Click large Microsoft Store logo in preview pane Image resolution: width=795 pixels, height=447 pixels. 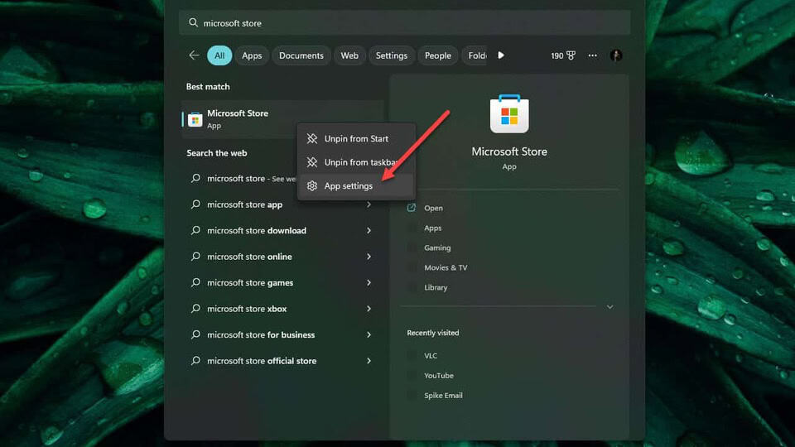pyautogui.click(x=509, y=114)
